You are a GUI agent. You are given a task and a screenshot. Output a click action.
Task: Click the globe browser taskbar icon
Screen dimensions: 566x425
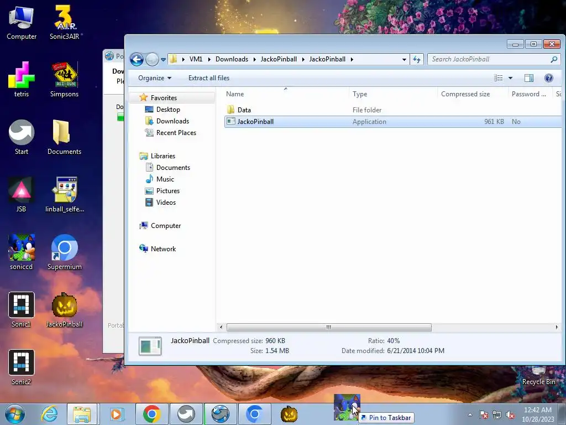220,414
